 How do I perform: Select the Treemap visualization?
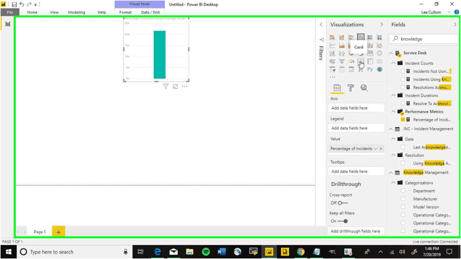coord(370,54)
